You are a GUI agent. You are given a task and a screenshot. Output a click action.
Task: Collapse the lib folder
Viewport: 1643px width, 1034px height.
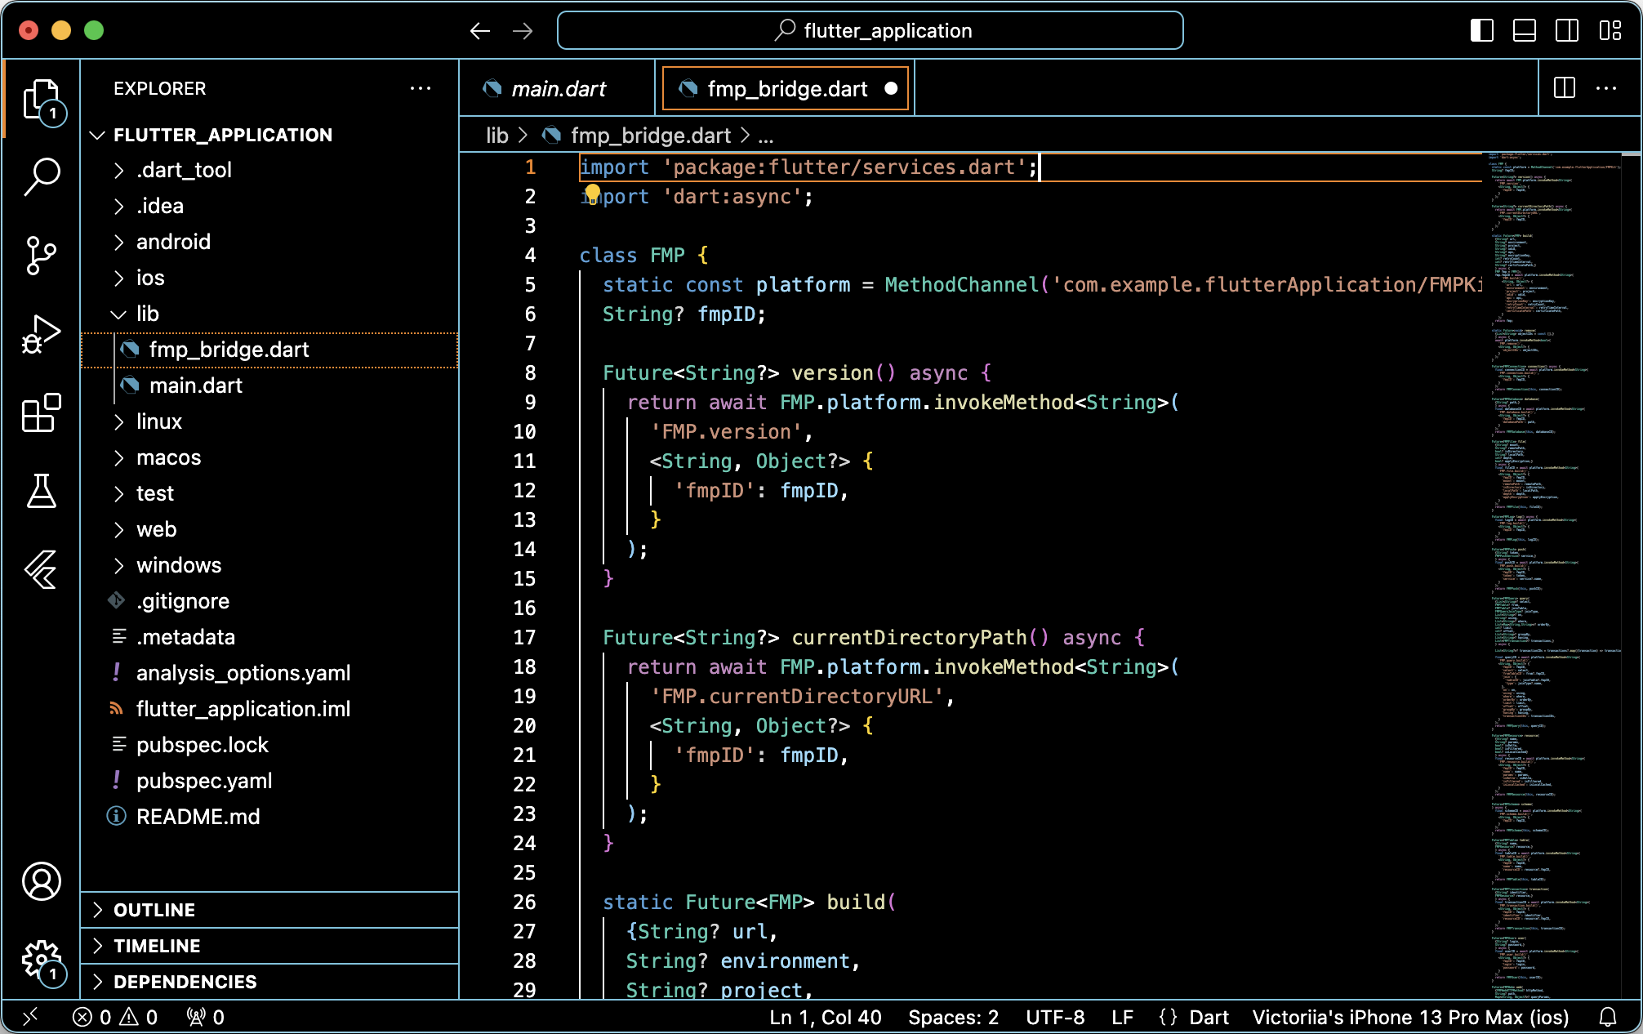148,314
